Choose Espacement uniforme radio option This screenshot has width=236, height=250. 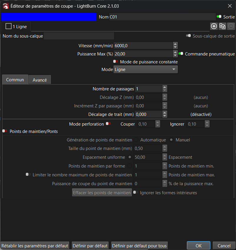pos(130,157)
